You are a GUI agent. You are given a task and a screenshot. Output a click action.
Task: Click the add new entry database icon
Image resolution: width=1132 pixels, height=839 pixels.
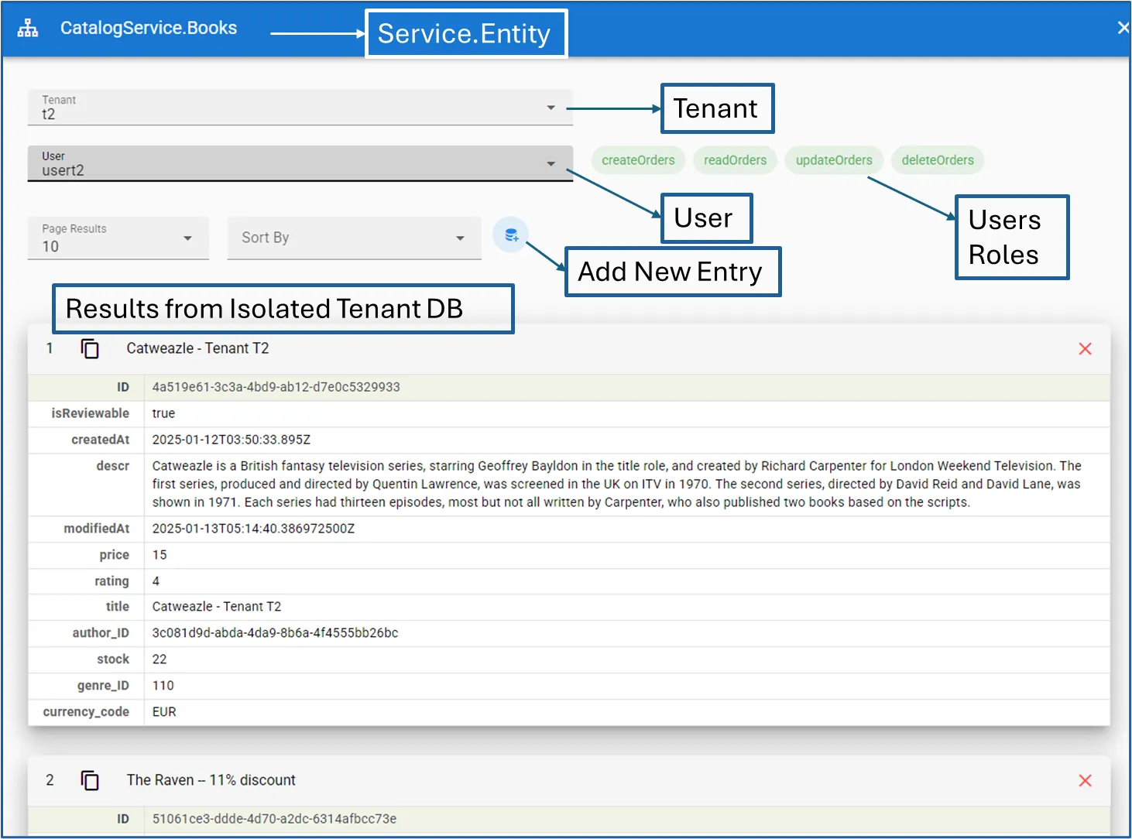[x=511, y=235]
